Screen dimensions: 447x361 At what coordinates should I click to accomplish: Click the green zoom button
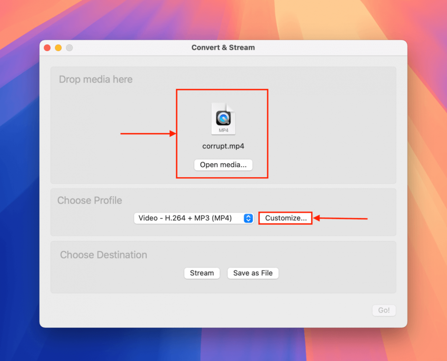pyautogui.click(x=69, y=47)
